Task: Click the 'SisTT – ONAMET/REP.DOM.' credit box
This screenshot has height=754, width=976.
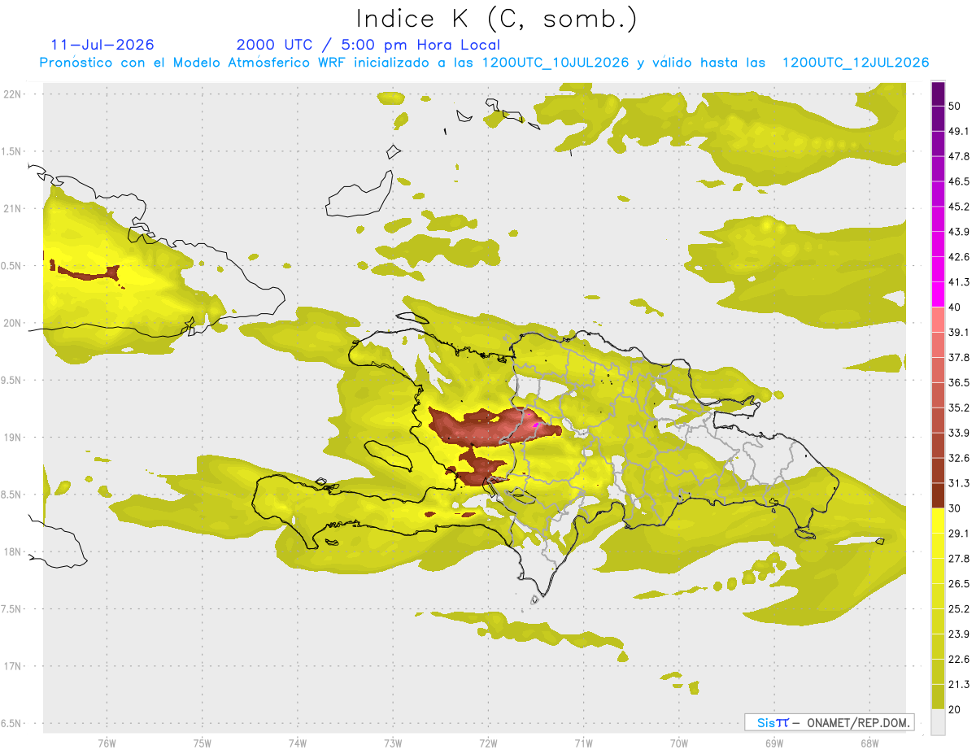Action: pyautogui.click(x=829, y=722)
